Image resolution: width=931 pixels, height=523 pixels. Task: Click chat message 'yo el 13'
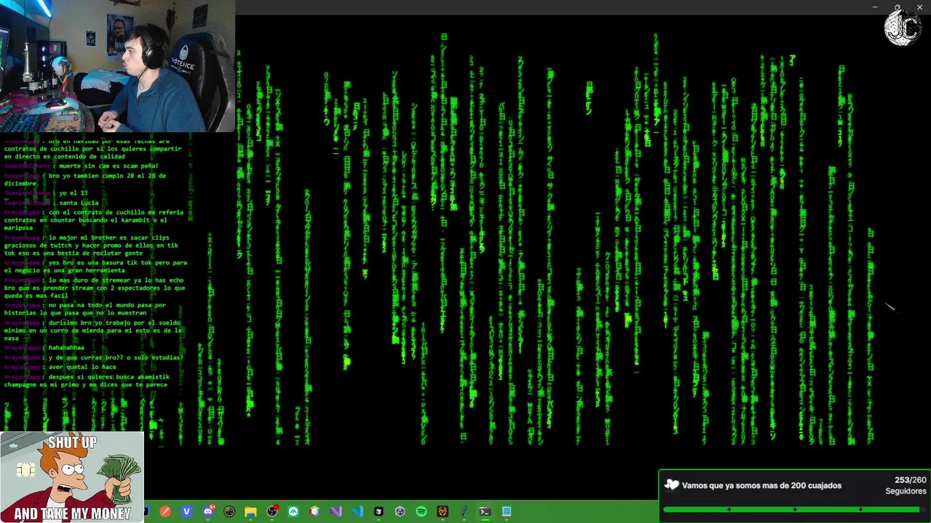coord(73,192)
